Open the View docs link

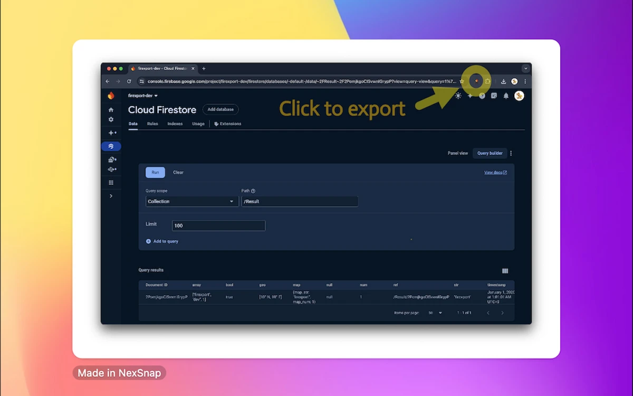pyautogui.click(x=495, y=172)
